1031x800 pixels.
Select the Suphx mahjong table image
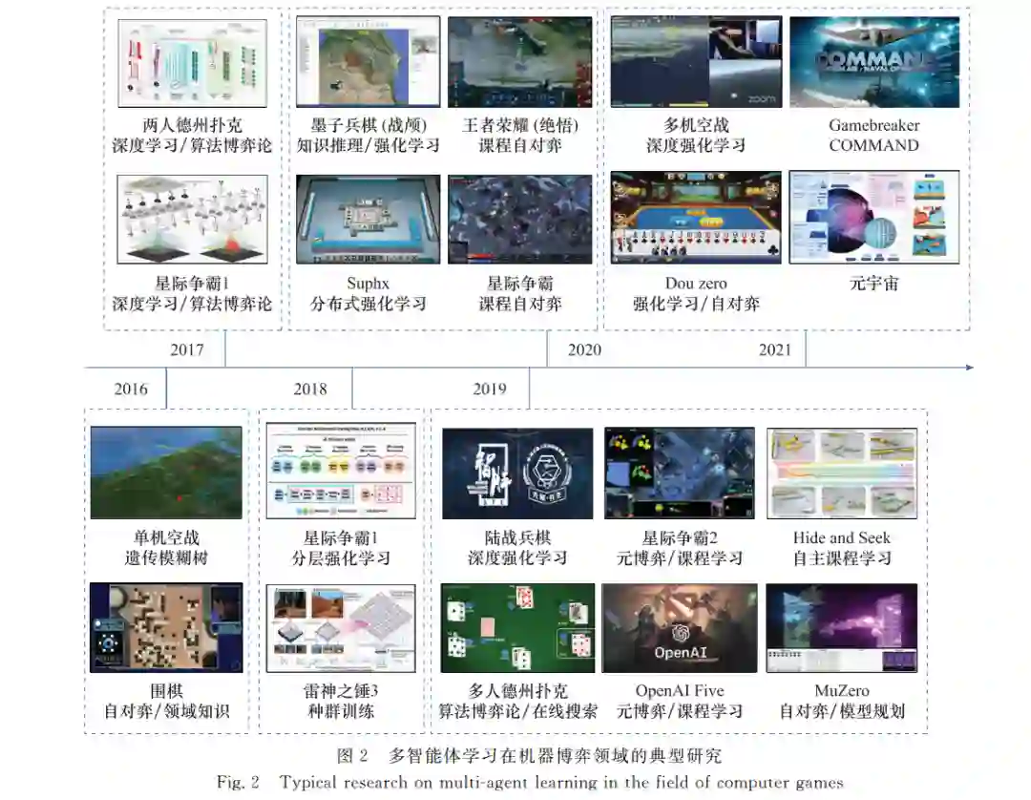(x=368, y=220)
